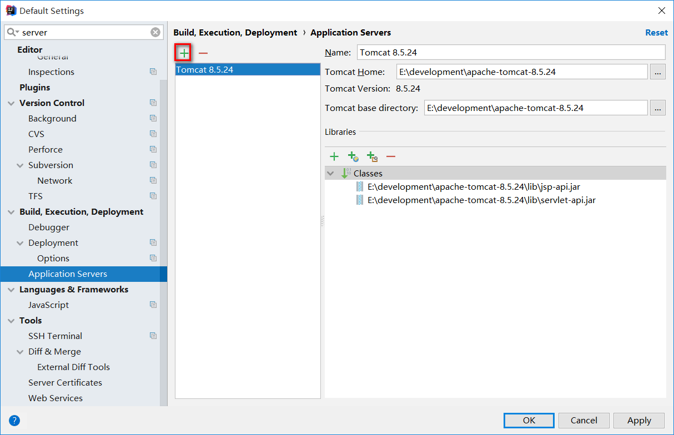Open Inspections settings page

(51, 72)
